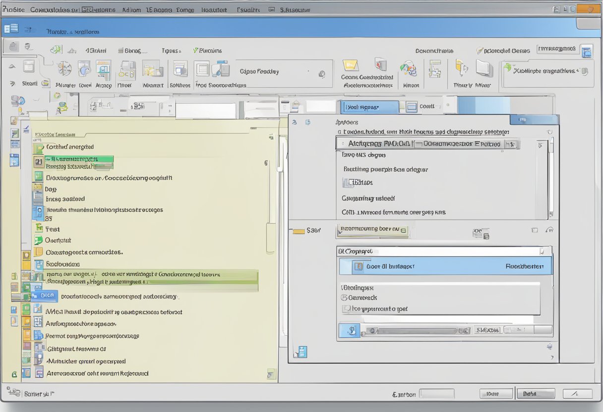Screen dimensions: 603x412
Task: Open the 'Reommuung boer' dropdown
Action: pyautogui.click(x=403, y=230)
